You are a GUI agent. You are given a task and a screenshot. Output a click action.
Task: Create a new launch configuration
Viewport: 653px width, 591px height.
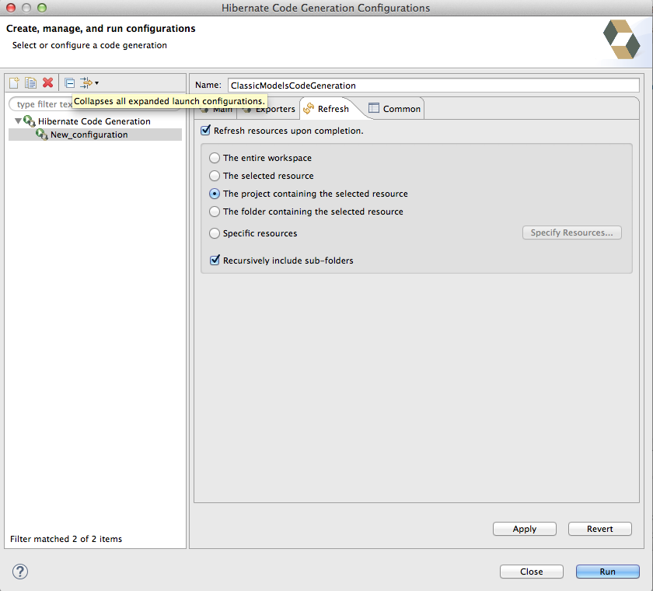tap(14, 83)
